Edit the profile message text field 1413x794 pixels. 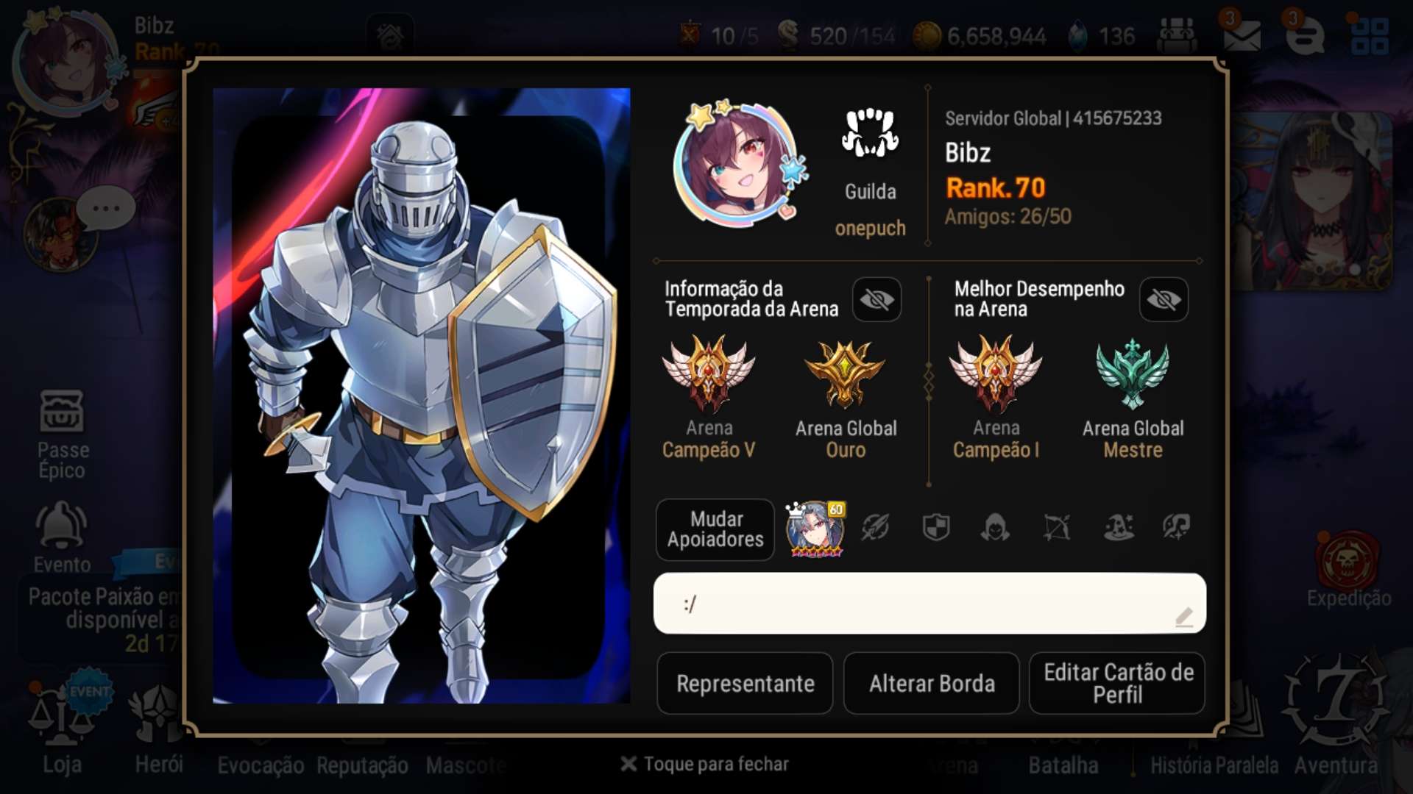[929, 604]
